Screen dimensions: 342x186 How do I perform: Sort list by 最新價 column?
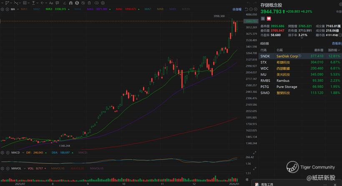[319, 50]
